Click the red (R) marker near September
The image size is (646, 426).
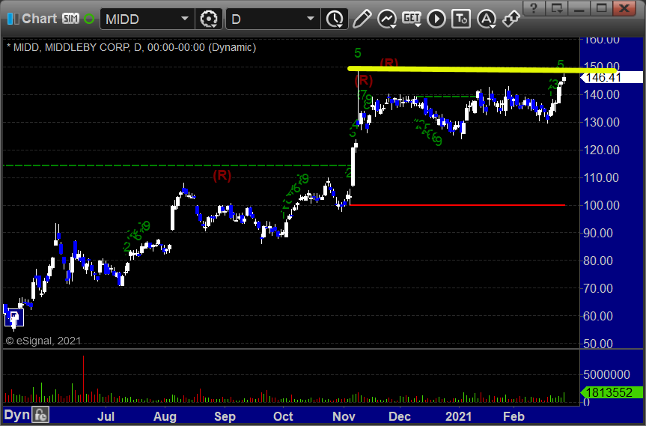tap(222, 175)
